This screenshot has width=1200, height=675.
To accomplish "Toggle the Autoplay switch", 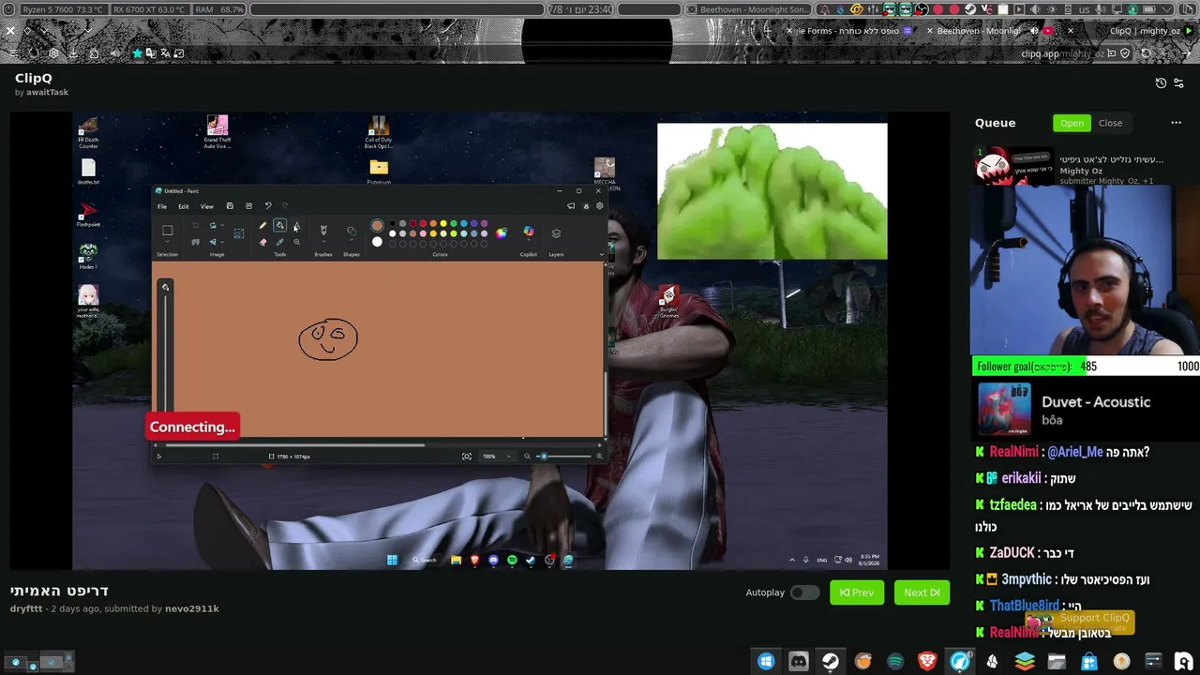I will (804, 592).
